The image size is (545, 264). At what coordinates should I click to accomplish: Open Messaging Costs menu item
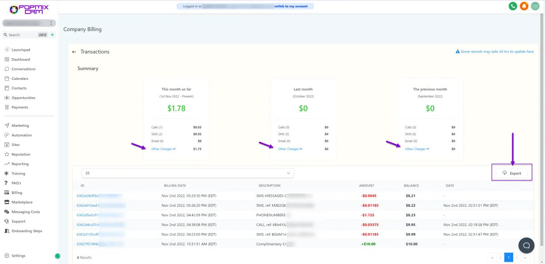pos(25,212)
